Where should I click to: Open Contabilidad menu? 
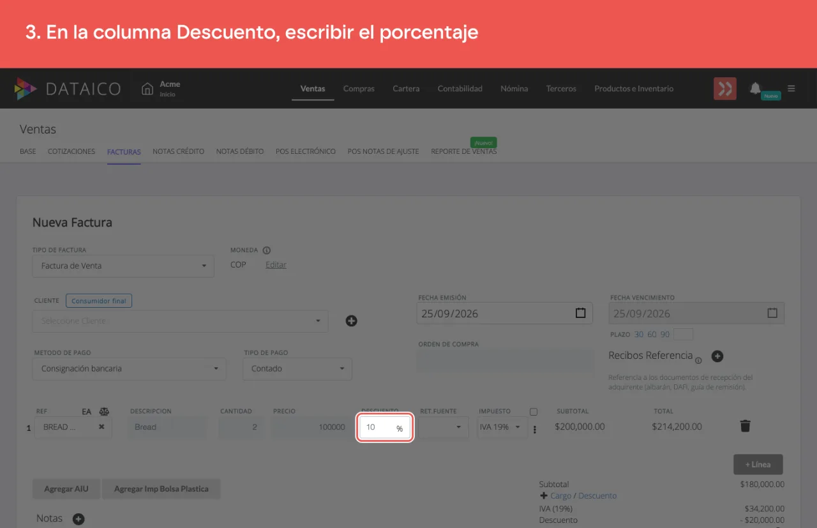(x=460, y=89)
